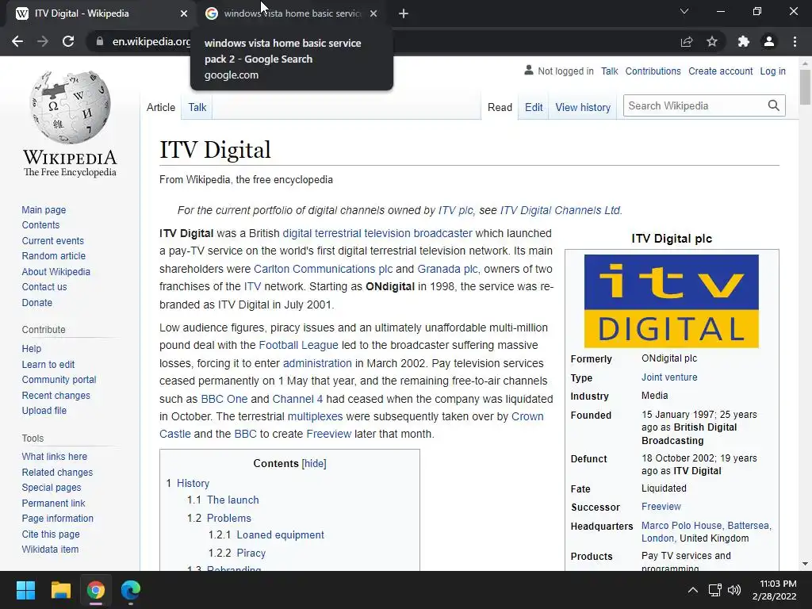This screenshot has width=812, height=609.
Task: Hide the Contents box via [hide]
Action: [314, 463]
